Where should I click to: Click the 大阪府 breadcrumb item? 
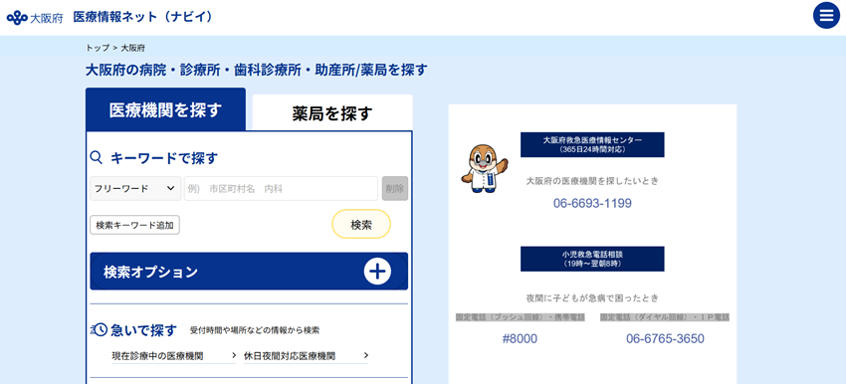133,48
